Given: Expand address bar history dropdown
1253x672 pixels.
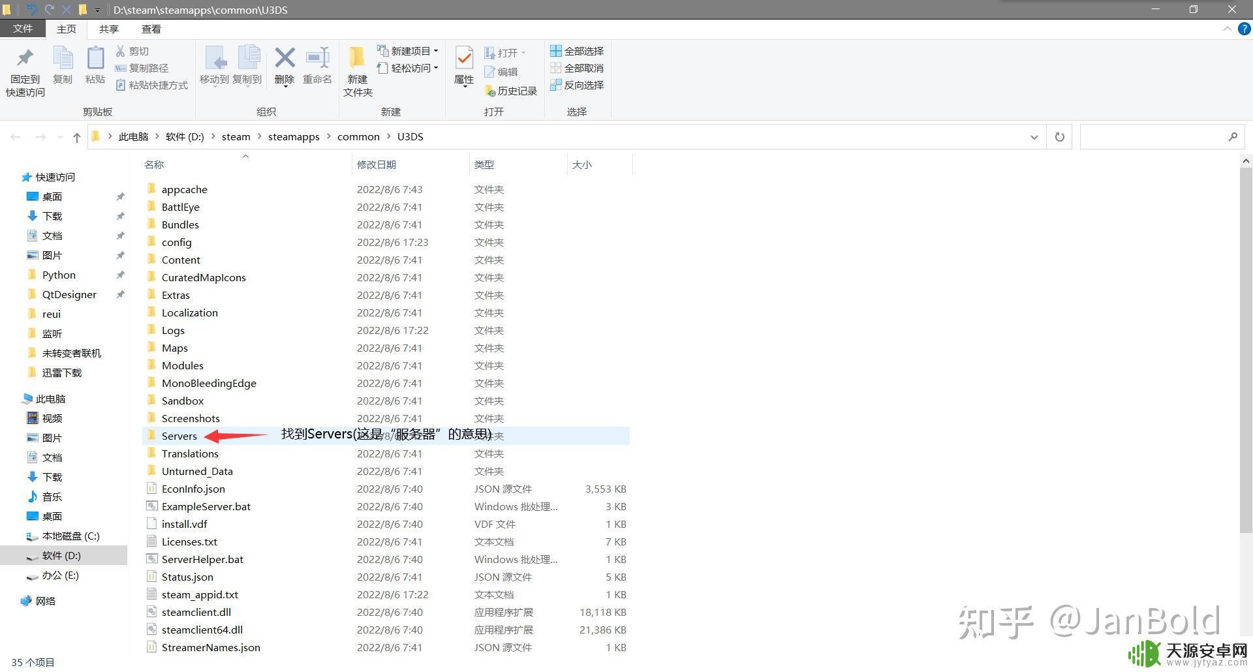Looking at the screenshot, I should 1034,137.
